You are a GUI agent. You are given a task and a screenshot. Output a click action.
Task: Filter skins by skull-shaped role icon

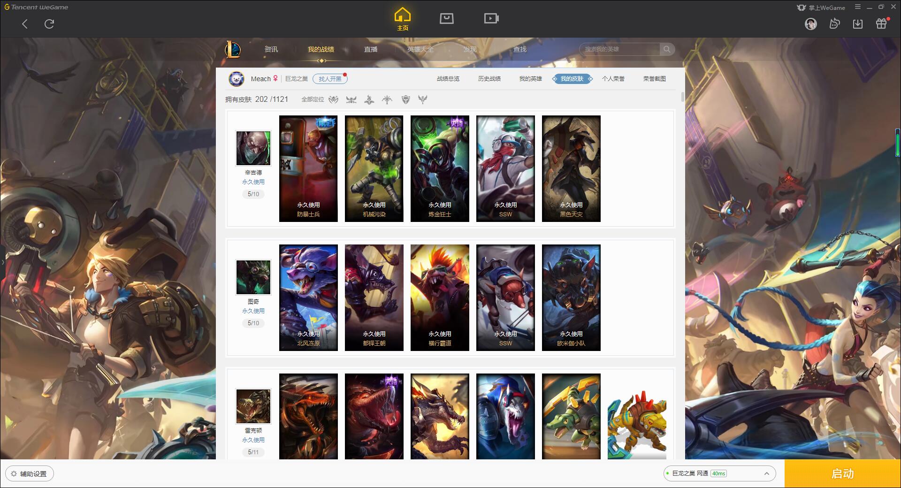point(351,99)
